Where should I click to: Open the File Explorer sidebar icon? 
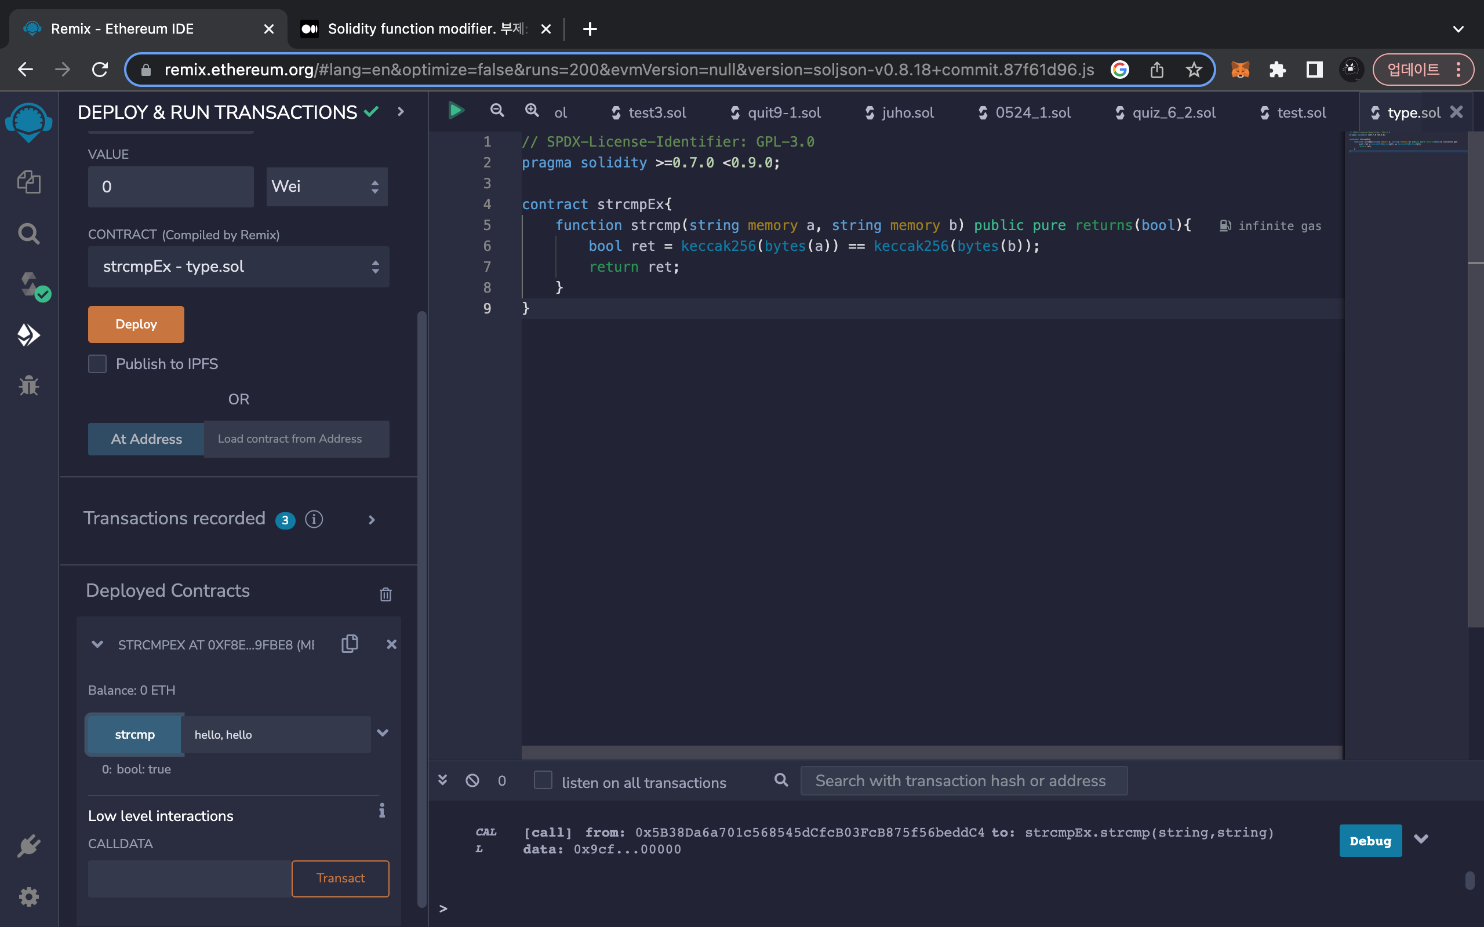point(29,182)
